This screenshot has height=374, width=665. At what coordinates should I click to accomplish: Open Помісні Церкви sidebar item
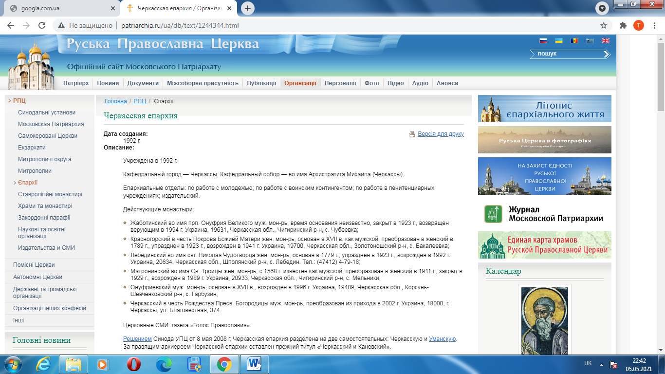(x=34, y=265)
